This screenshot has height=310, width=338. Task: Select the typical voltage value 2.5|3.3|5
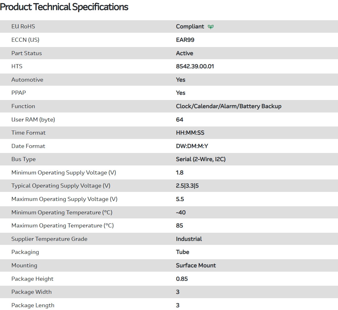click(x=187, y=186)
